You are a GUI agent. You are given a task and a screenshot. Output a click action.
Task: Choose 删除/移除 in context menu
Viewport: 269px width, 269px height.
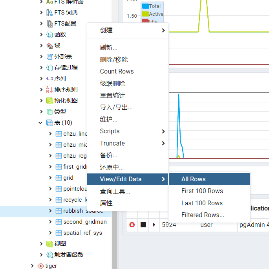[128, 59]
